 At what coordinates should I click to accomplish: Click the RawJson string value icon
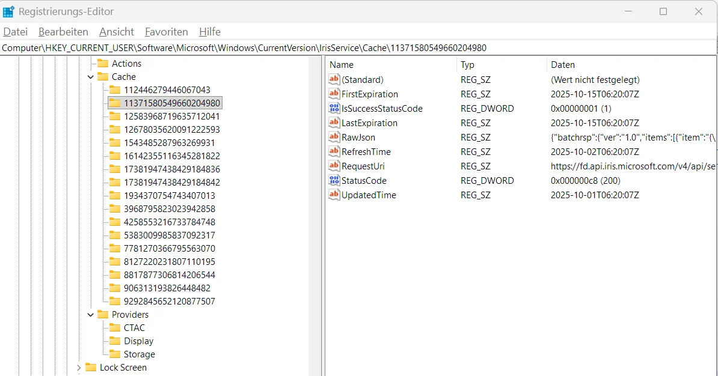coord(334,137)
